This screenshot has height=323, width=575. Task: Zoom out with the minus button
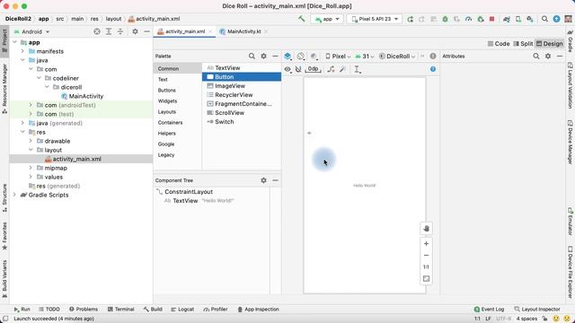click(x=426, y=255)
